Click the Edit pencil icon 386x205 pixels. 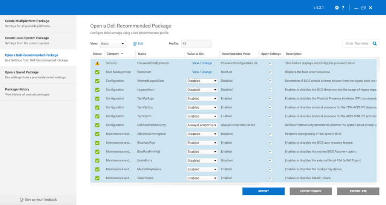point(135,44)
